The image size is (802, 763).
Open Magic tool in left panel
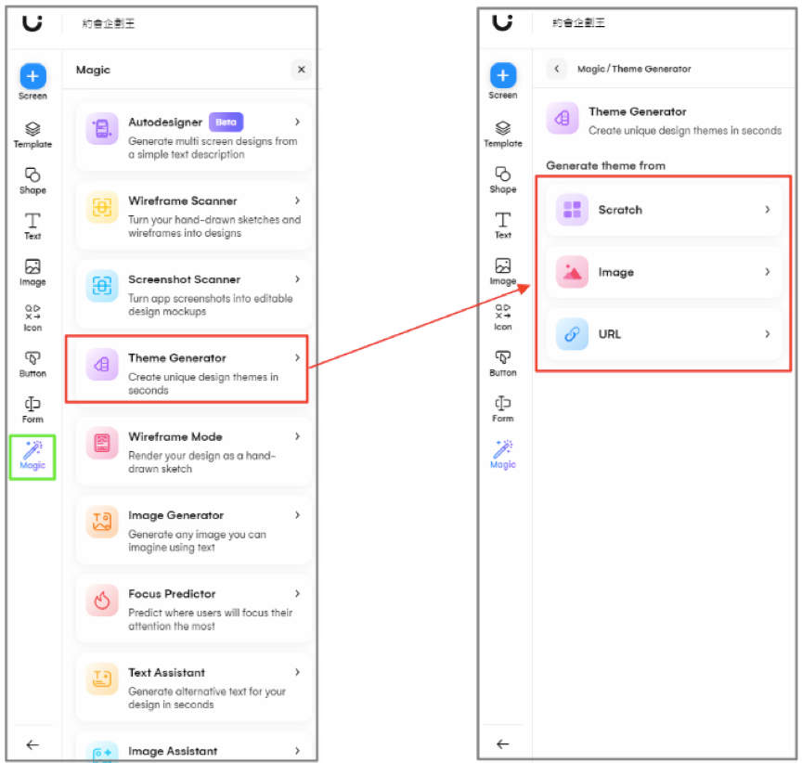pos(32,457)
